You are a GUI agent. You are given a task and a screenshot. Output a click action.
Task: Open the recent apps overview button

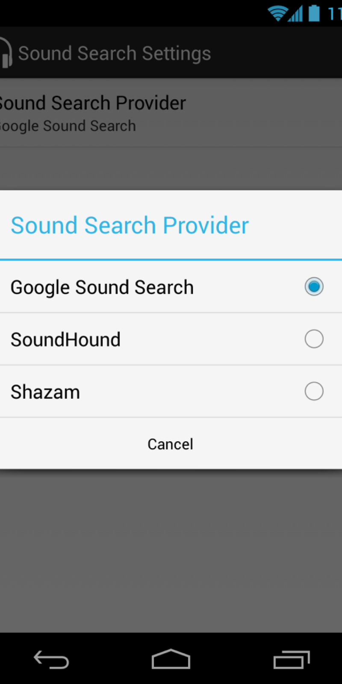click(x=292, y=659)
